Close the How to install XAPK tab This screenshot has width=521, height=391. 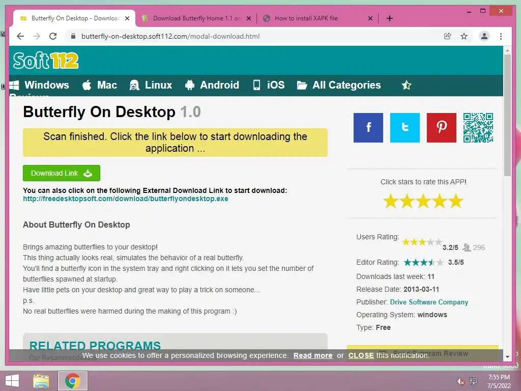pyautogui.click(x=370, y=18)
